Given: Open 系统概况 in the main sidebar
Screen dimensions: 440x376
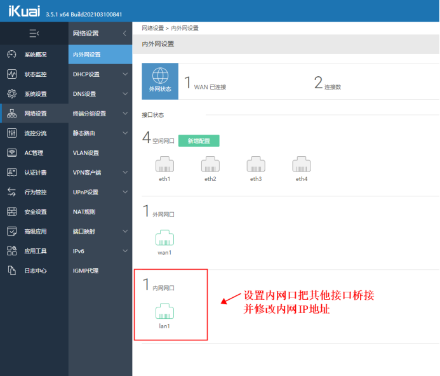Looking at the screenshot, I should [35, 55].
